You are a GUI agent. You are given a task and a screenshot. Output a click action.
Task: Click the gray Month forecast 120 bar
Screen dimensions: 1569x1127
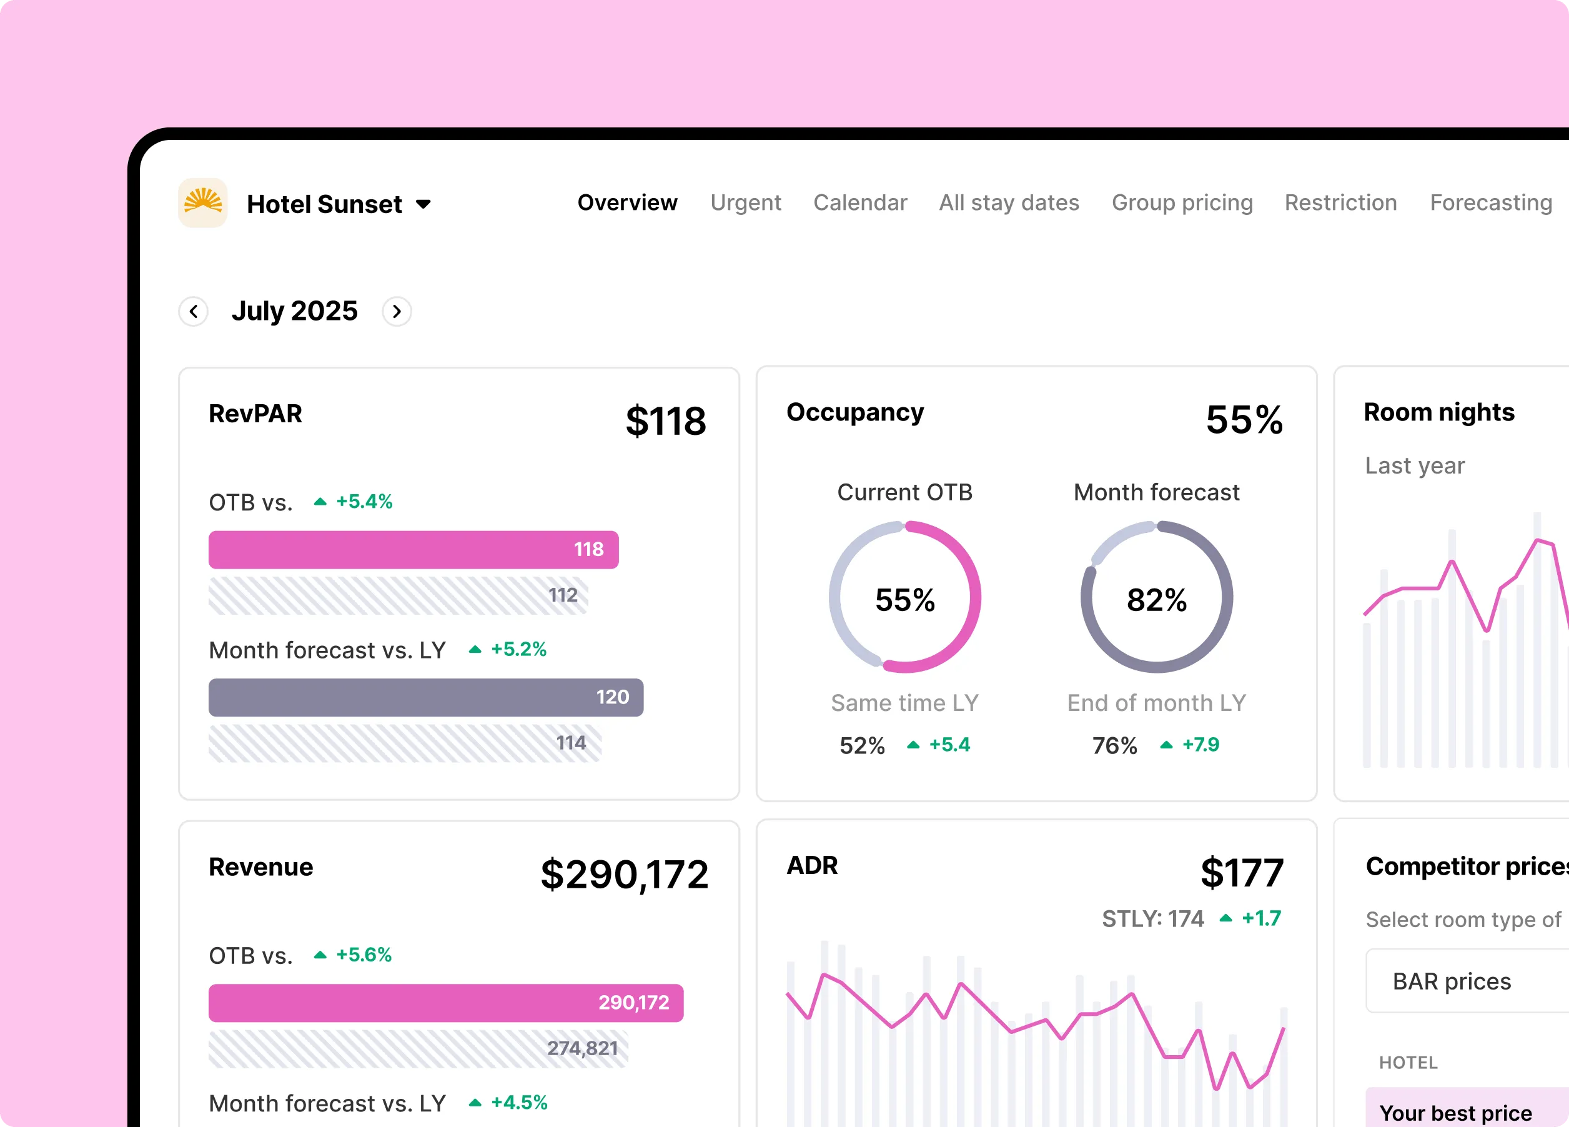click(426, 697)
